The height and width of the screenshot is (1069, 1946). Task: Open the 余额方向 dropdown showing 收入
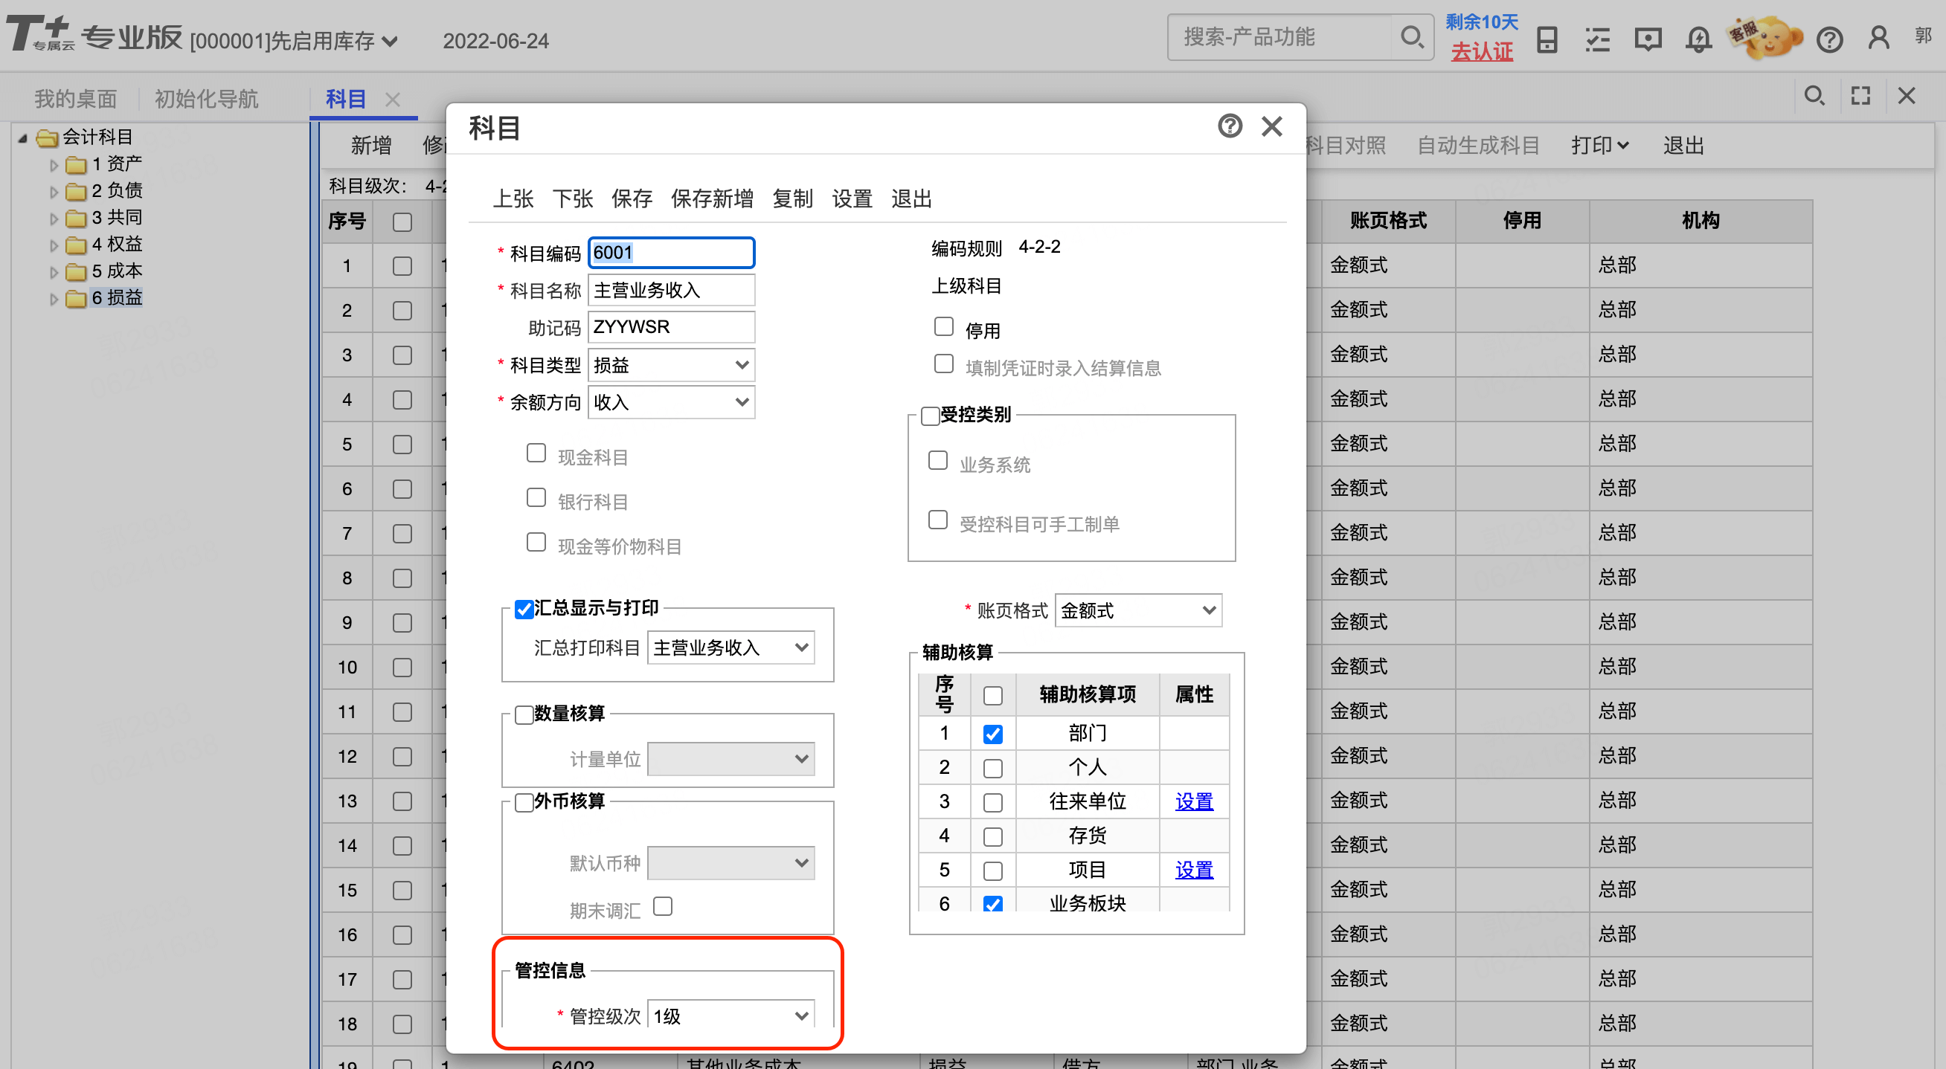671,402
